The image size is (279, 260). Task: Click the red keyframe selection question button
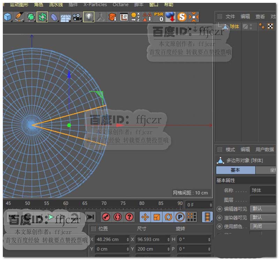point(129,217)
